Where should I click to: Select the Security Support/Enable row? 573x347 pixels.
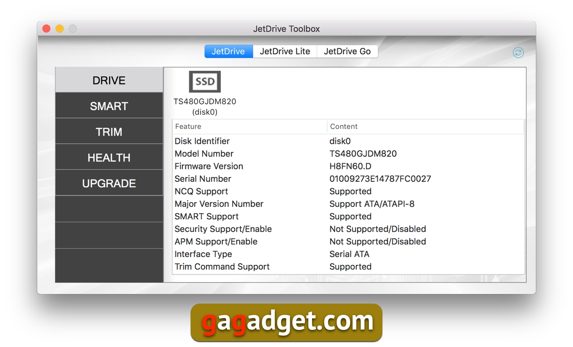(x=348, y=229)
